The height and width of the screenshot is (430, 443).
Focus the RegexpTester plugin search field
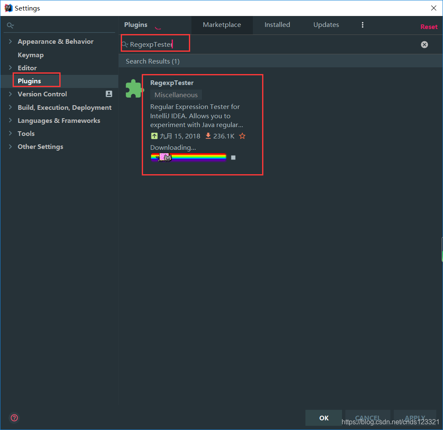[x=271, y=44]
